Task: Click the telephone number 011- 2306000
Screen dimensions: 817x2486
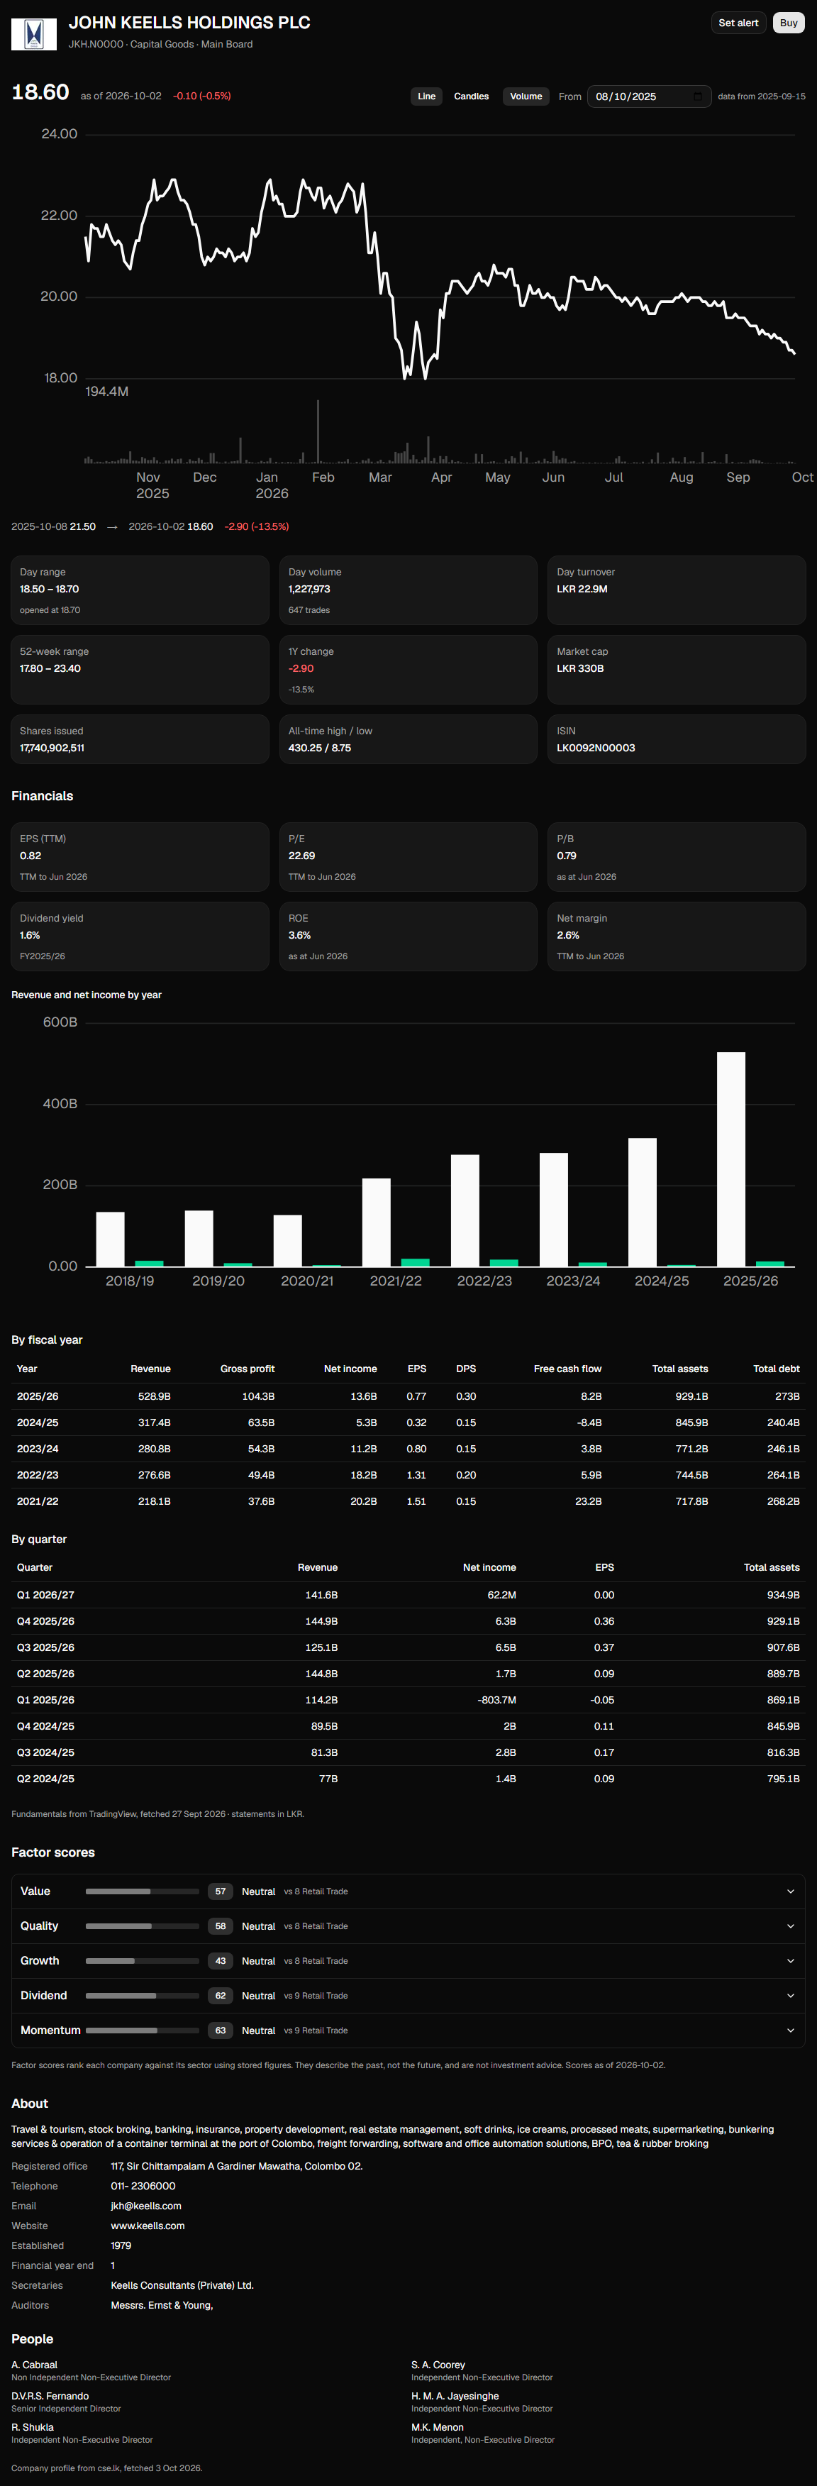Action: click(143, 2186)
